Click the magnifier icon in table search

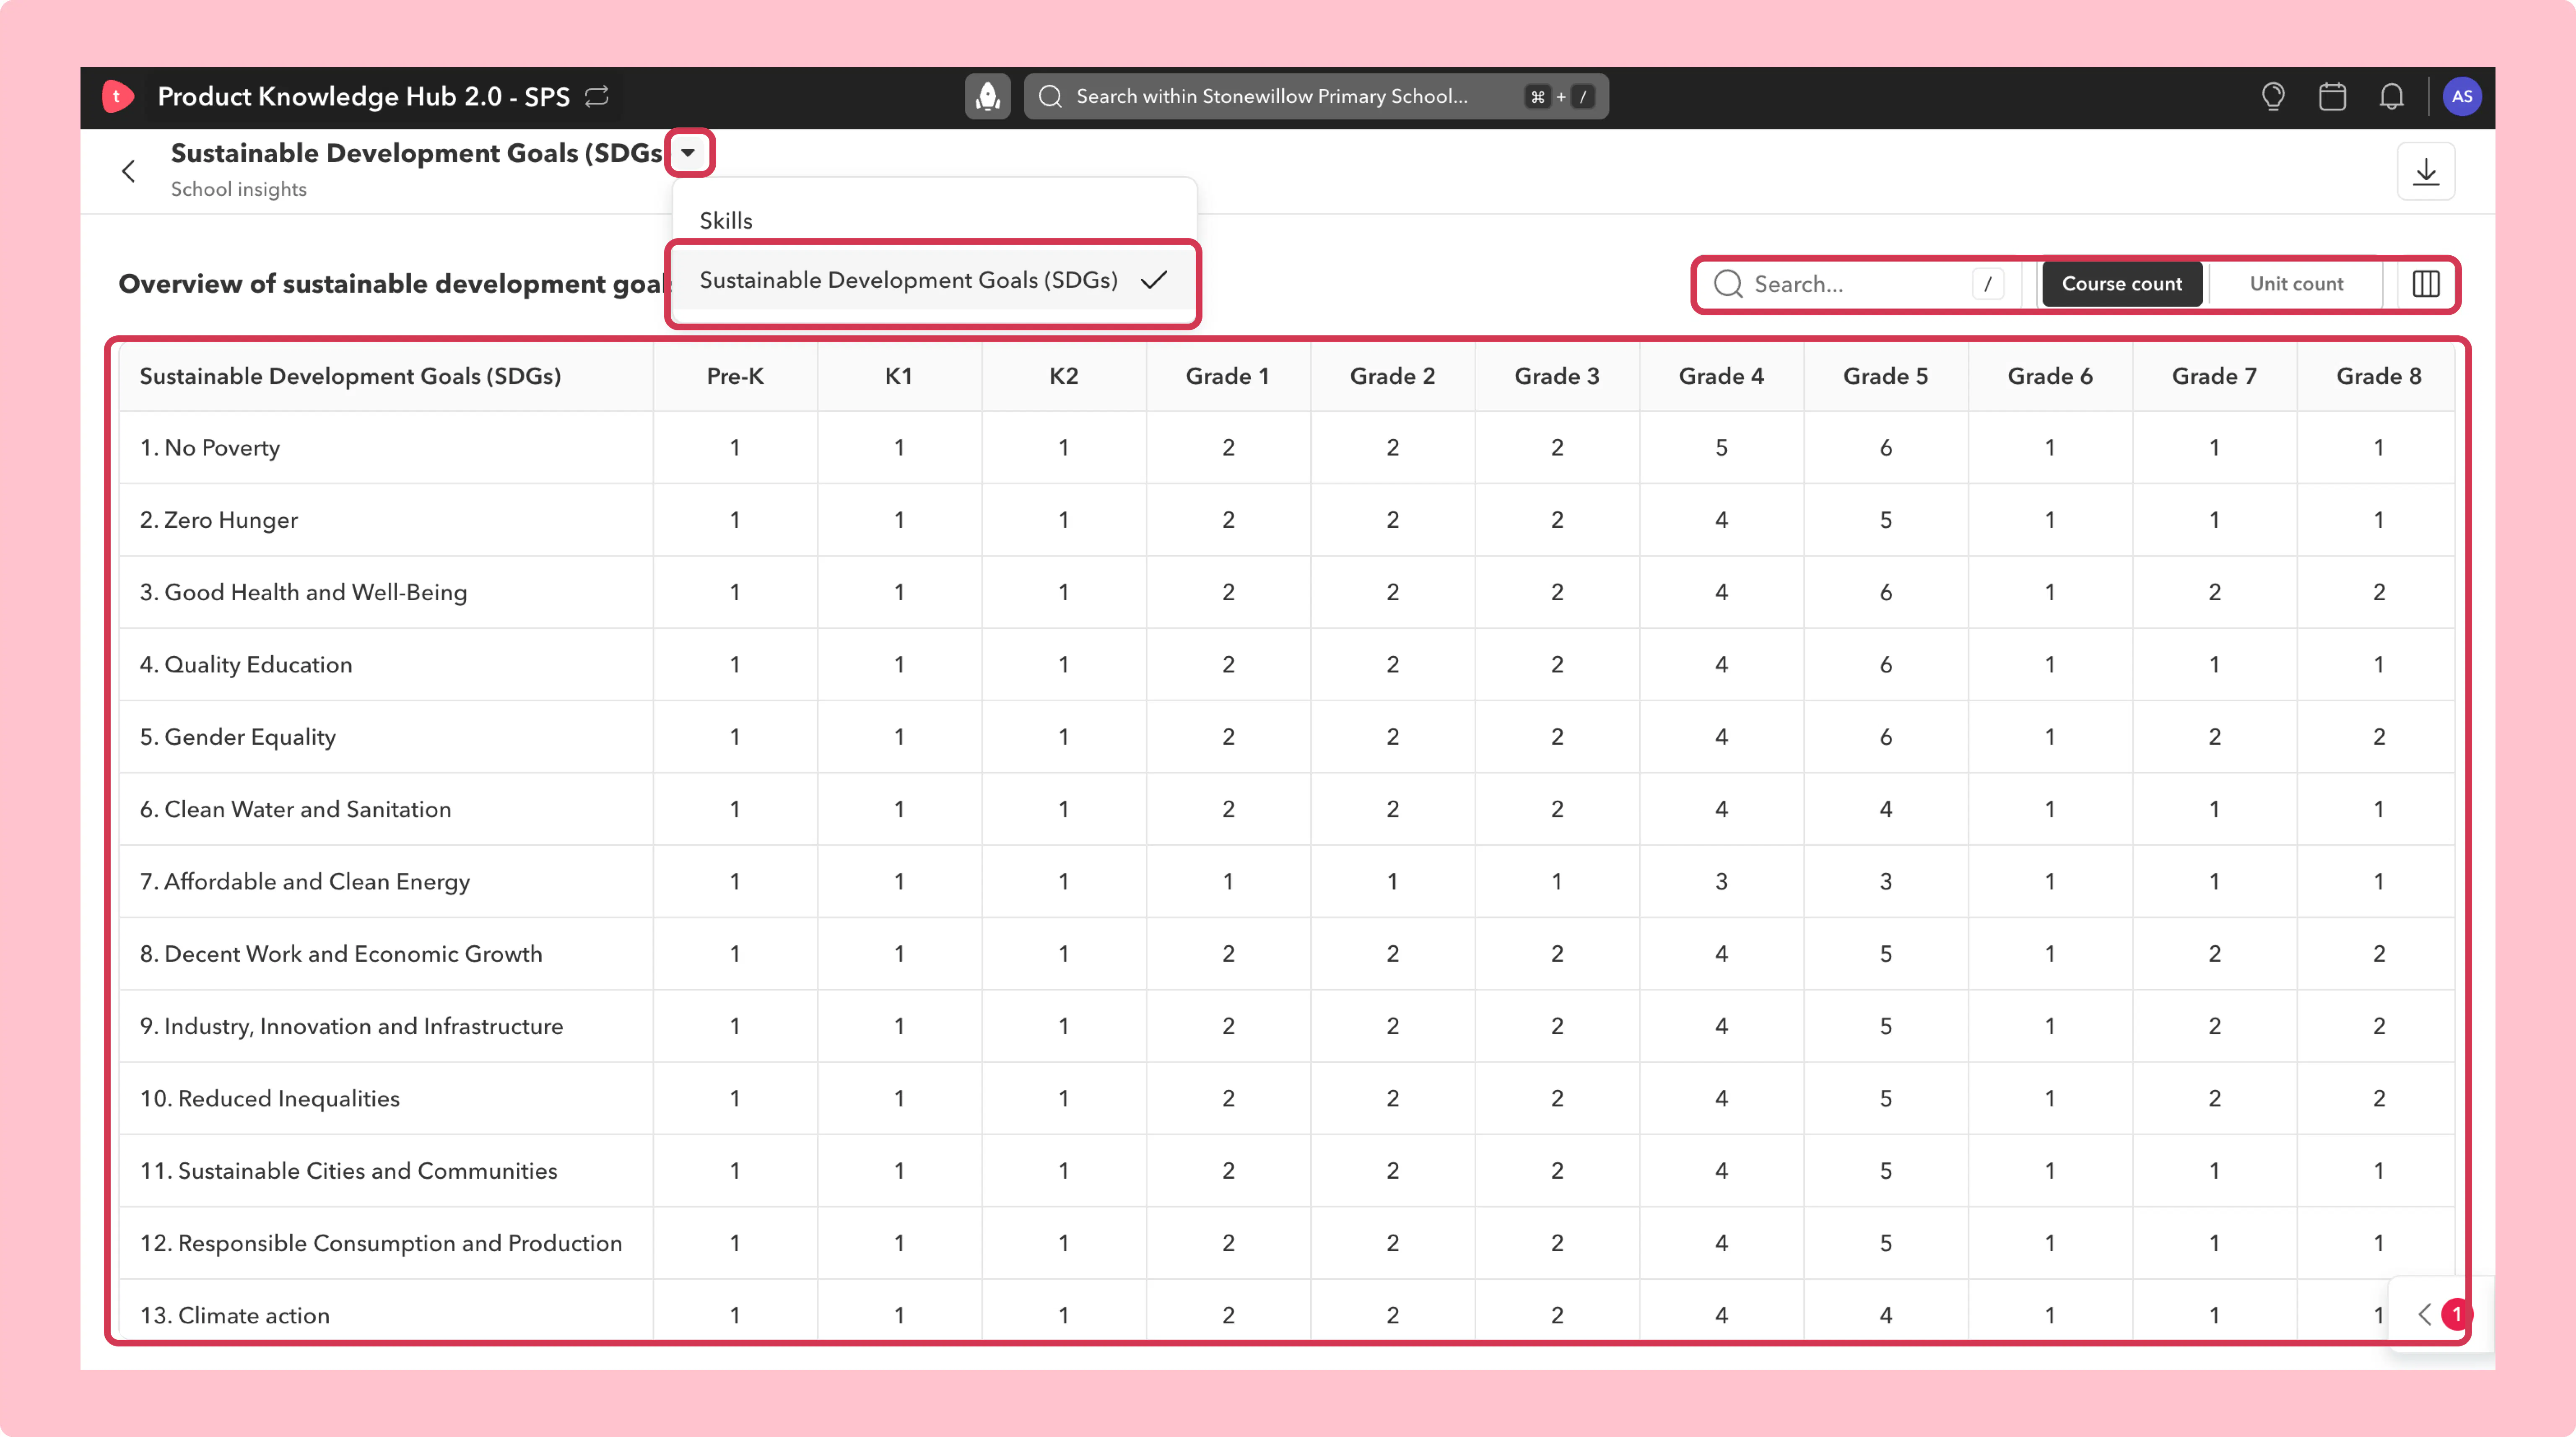point(1728,284)
